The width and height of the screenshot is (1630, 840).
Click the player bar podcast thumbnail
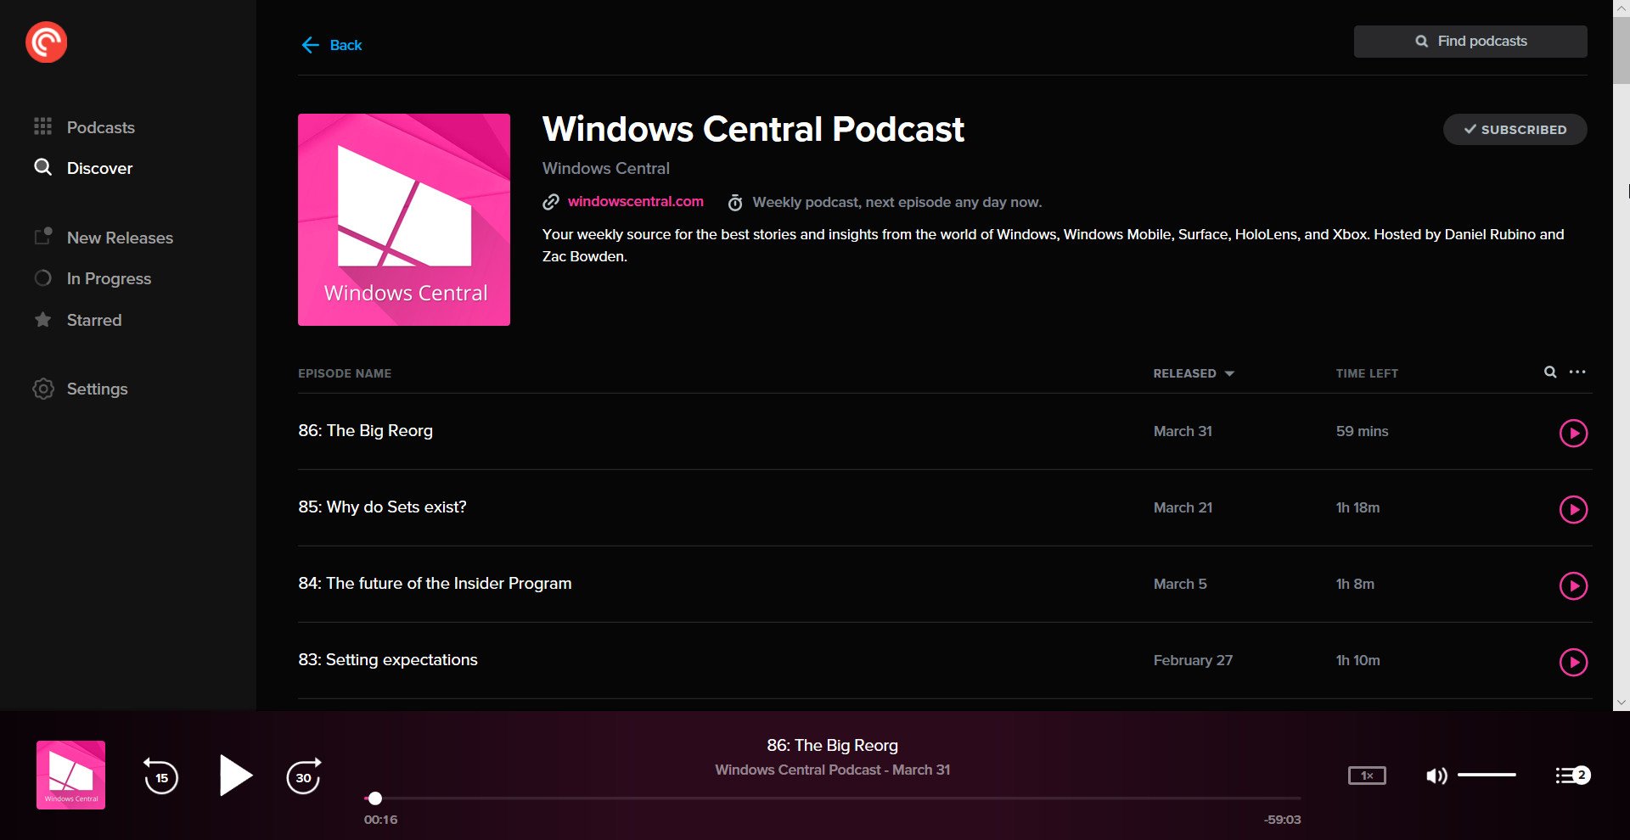click(x=70, y=775)
